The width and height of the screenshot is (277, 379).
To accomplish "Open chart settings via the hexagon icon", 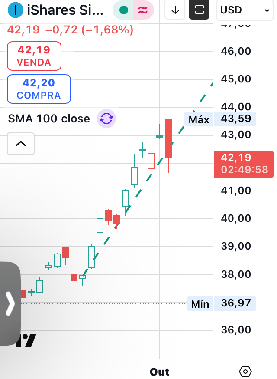I will click(245, 372).
